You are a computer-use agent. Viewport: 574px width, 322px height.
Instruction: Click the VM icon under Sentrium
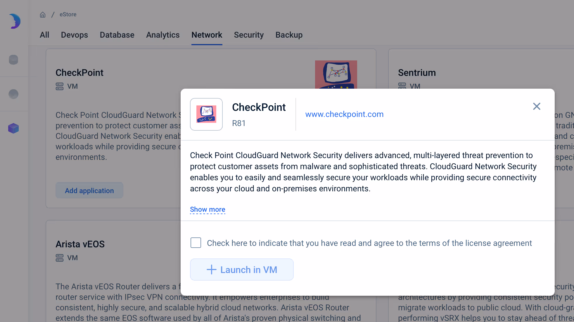402,86
